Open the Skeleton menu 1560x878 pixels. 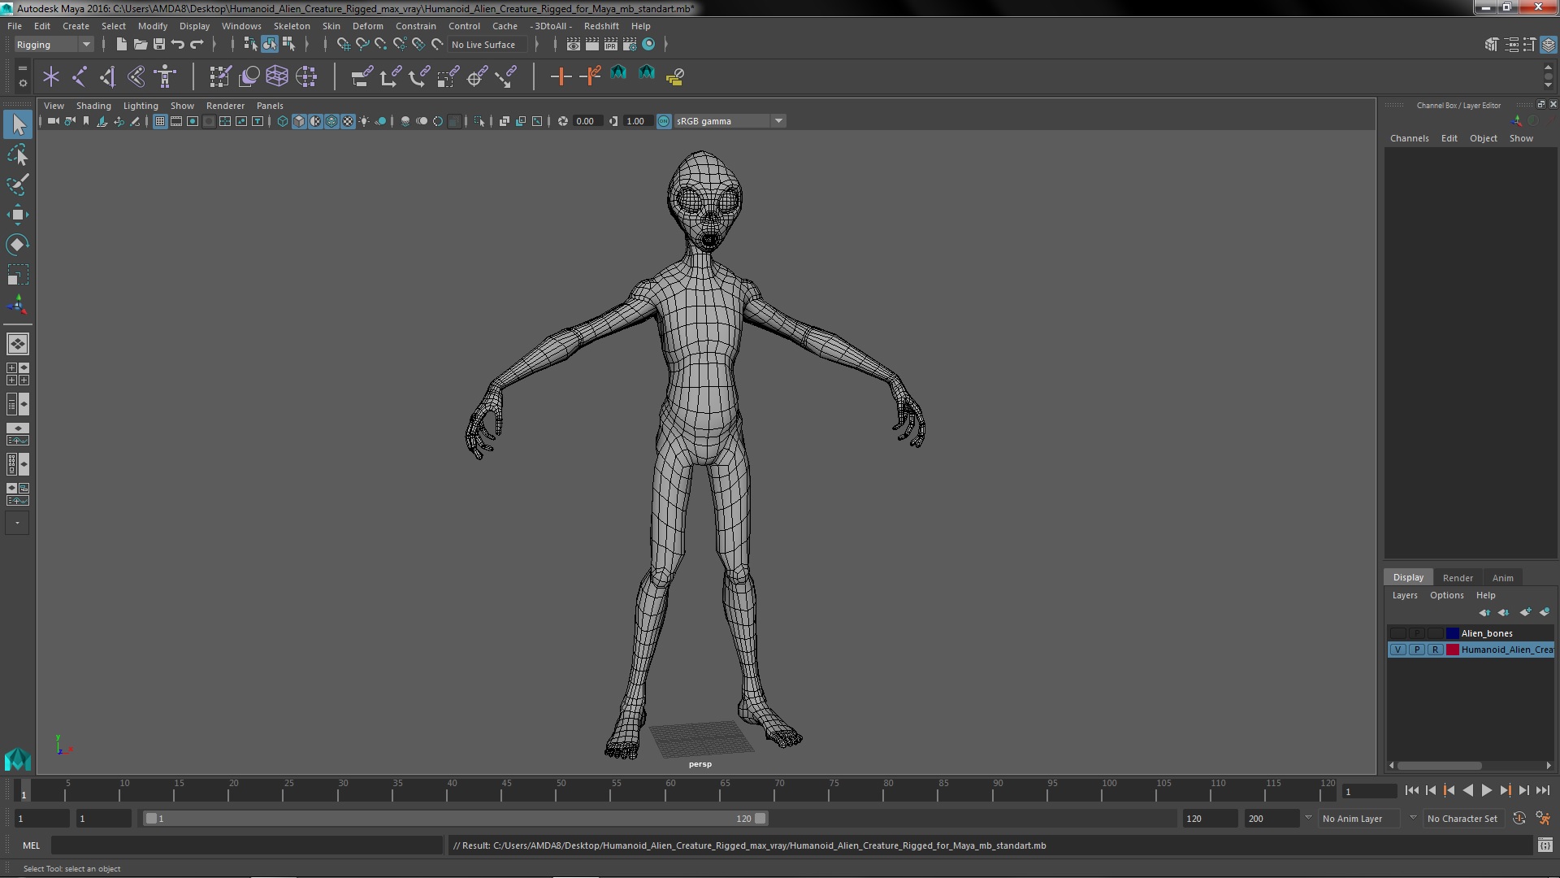click(x=292, y=26)
